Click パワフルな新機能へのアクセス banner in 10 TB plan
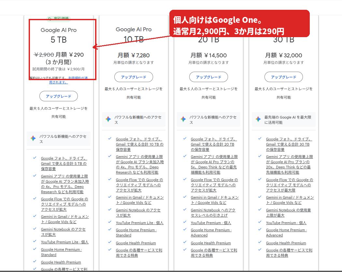342x272 pixels. pos(134,120)
